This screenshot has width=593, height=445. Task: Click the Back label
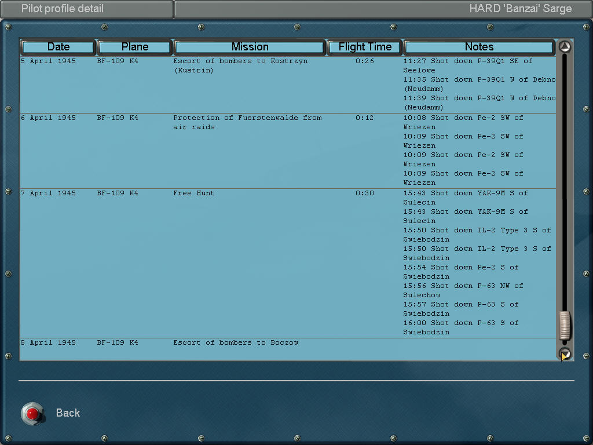coord(68,413)
